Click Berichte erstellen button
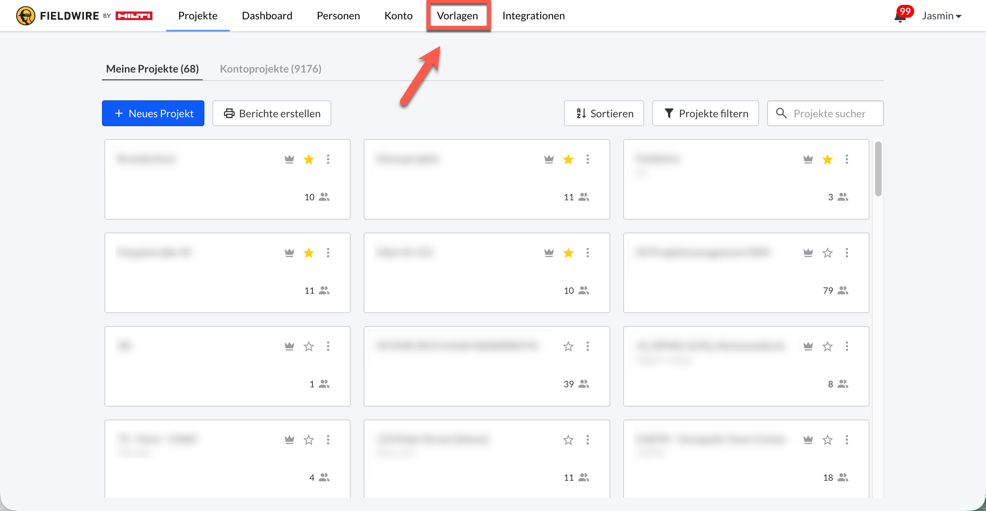 272,113
